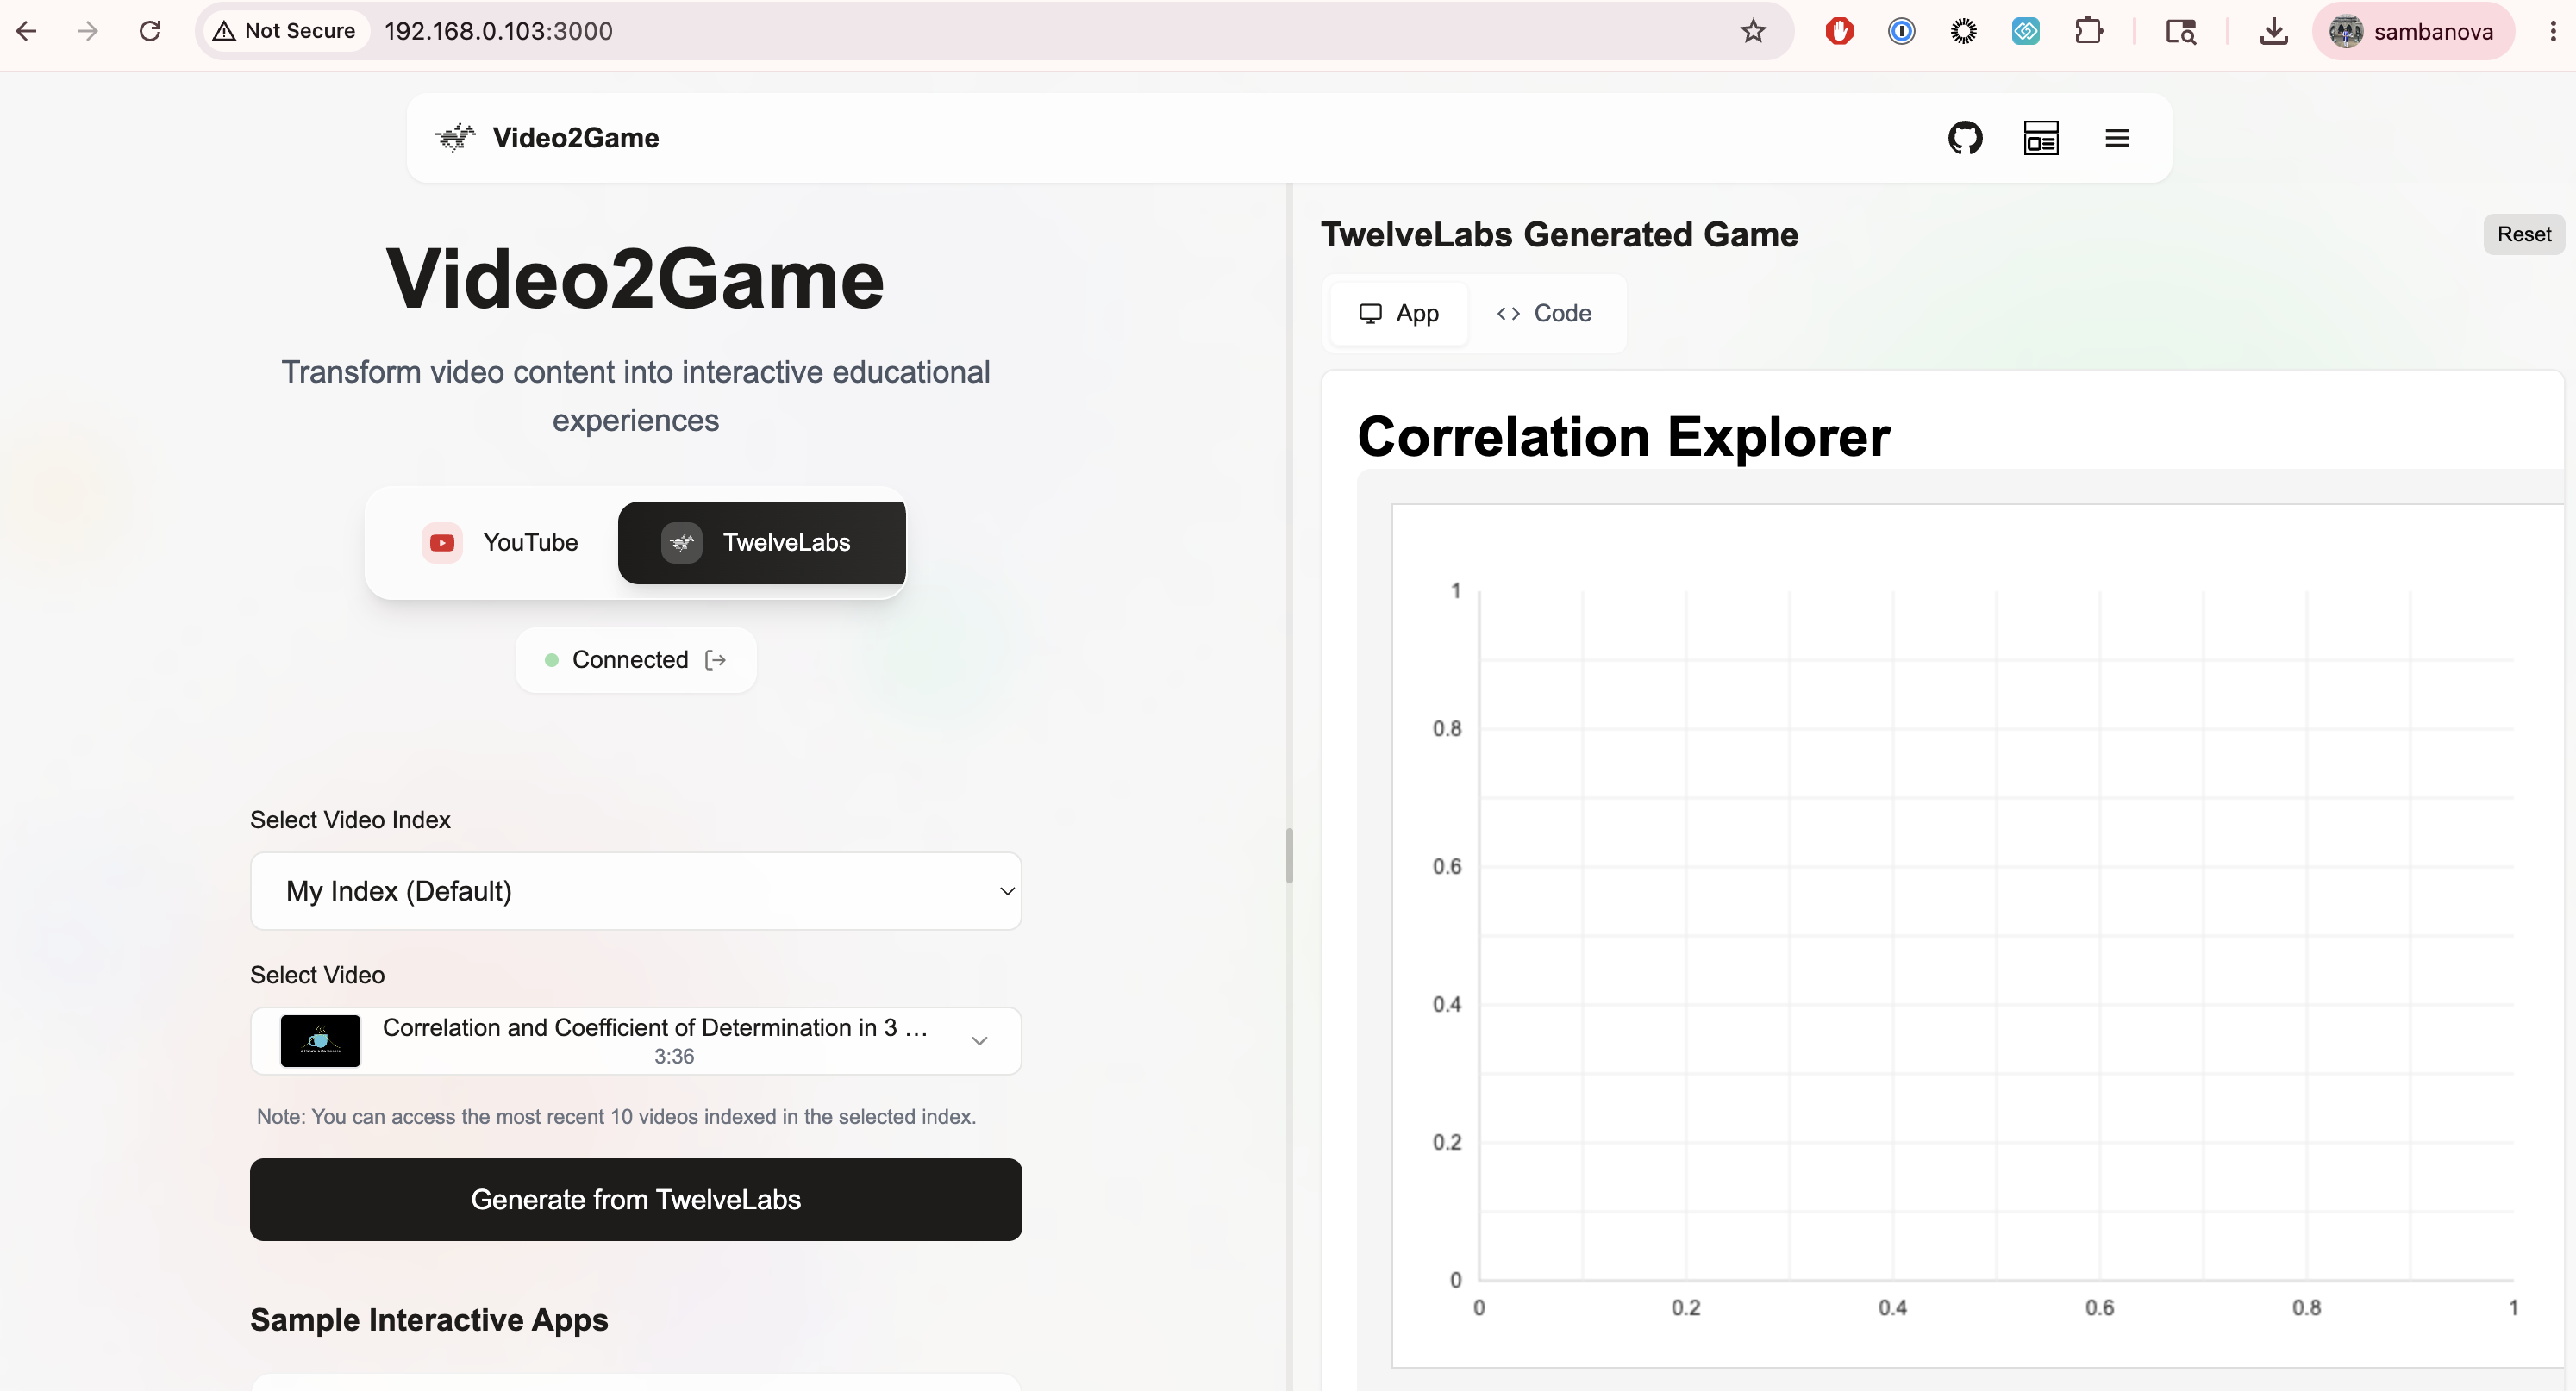
Task: Select the TwelveLabs source tab
Action: point(762,542)
